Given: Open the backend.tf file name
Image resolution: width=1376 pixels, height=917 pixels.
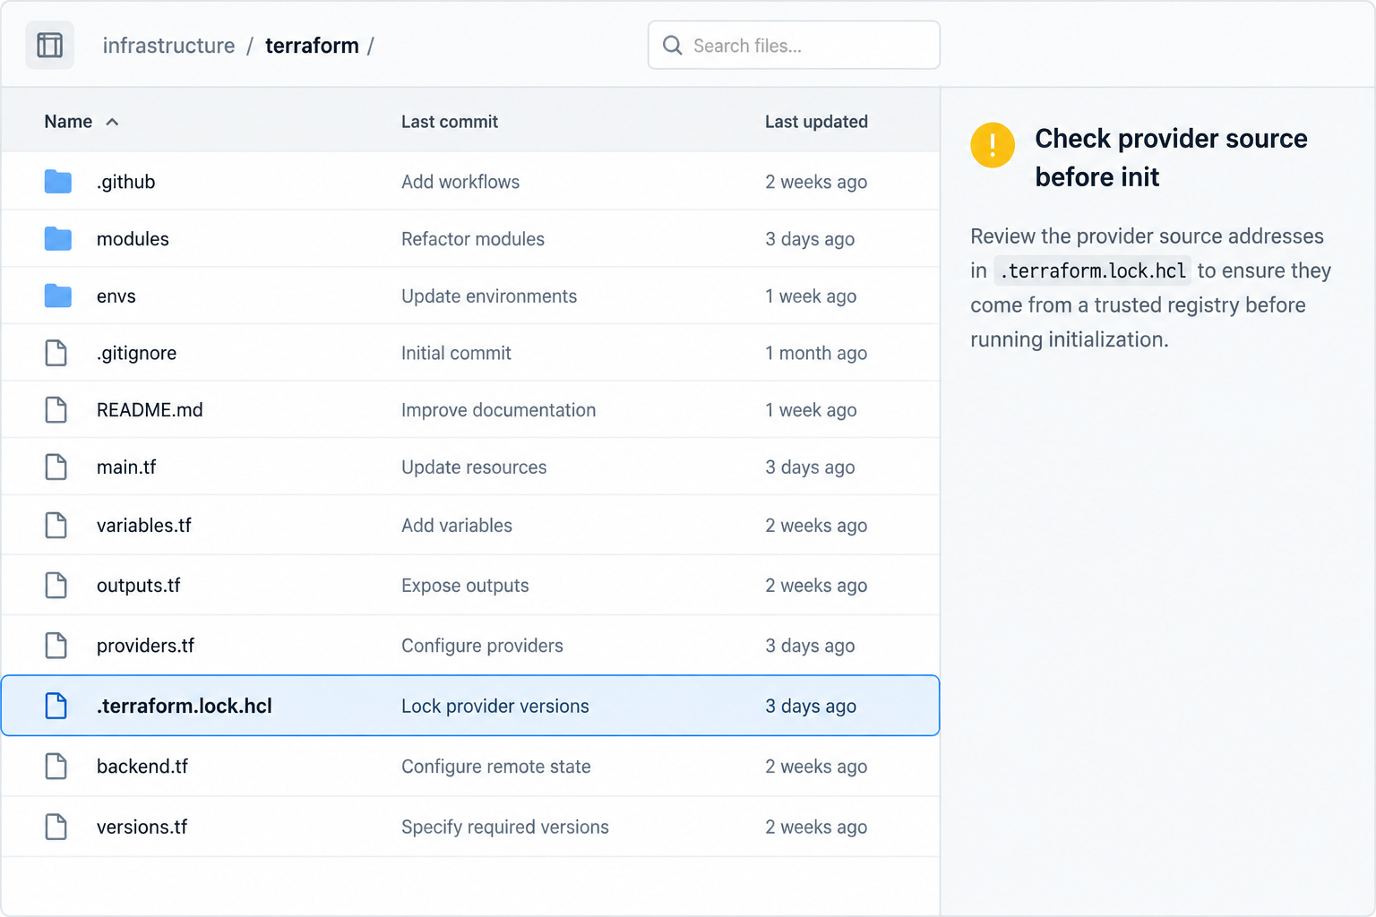Looking at the screenshot, I should tap(142, 767).
